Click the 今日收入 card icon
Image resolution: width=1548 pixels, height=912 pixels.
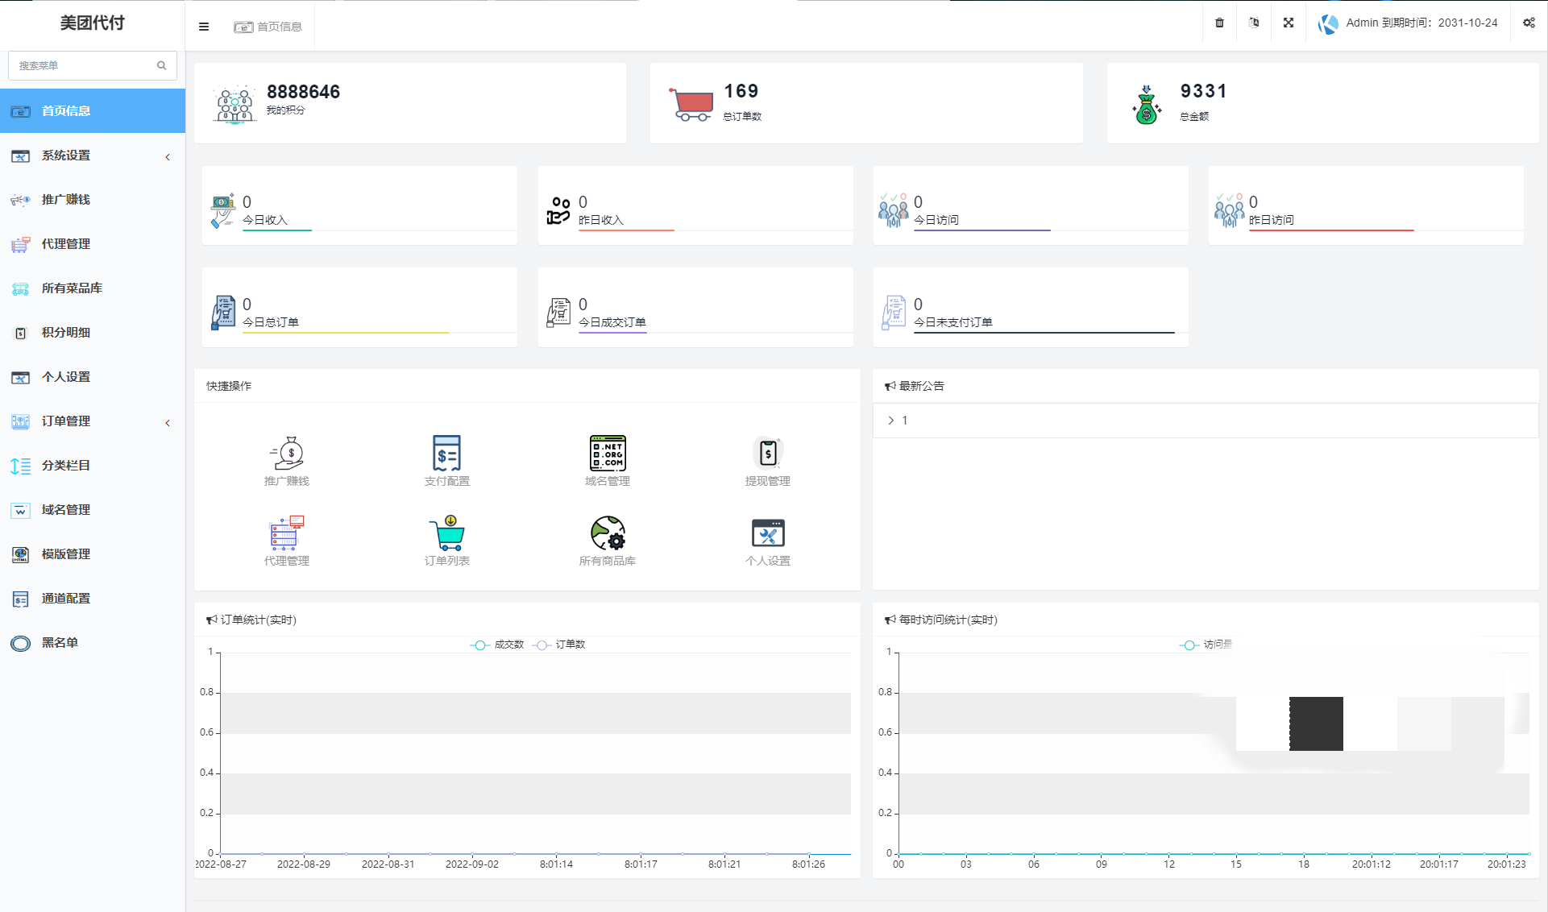[222, 211]
